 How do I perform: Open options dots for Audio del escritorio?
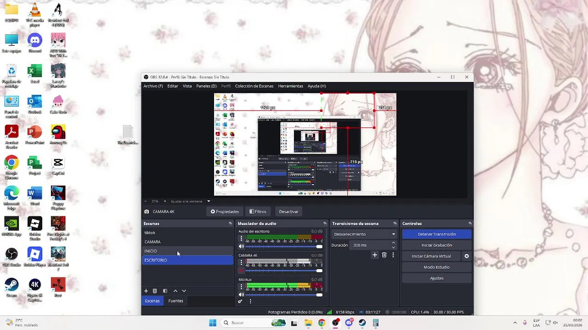click(x=241, y=239)
